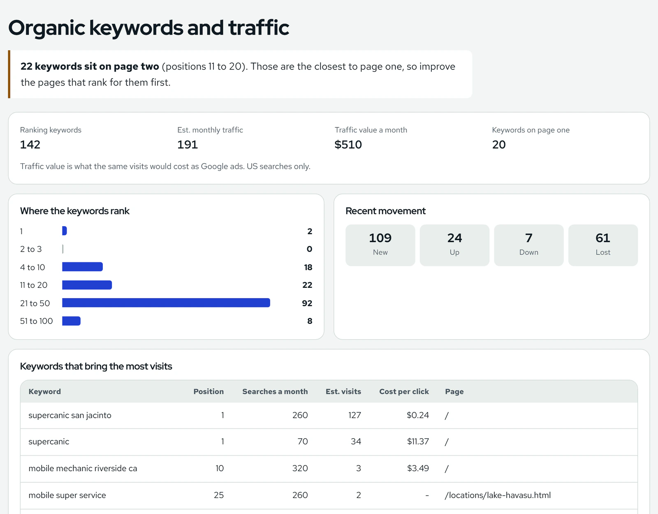The image size is (658, 514).
Task: Click the Traffic value a month $510
Action: click(348, 145)
